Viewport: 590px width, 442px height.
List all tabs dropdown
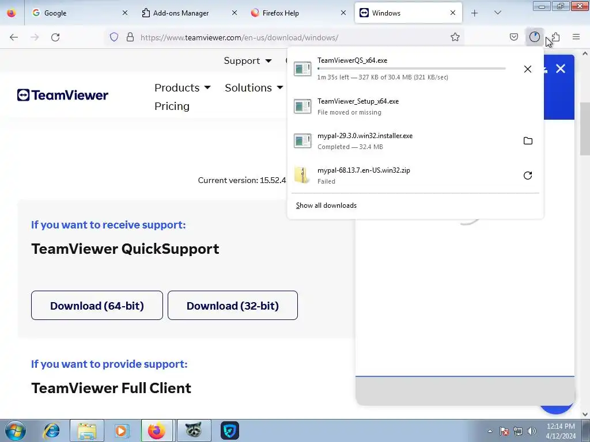(497, 13)
